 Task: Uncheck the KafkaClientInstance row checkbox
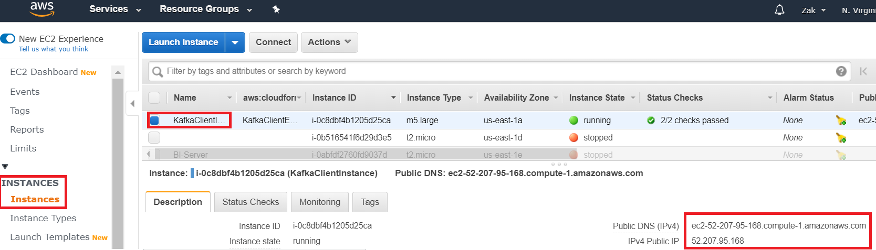pyautogui.click(x=154, y=121)
